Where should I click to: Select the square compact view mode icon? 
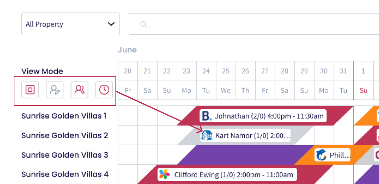click(30, 90)
